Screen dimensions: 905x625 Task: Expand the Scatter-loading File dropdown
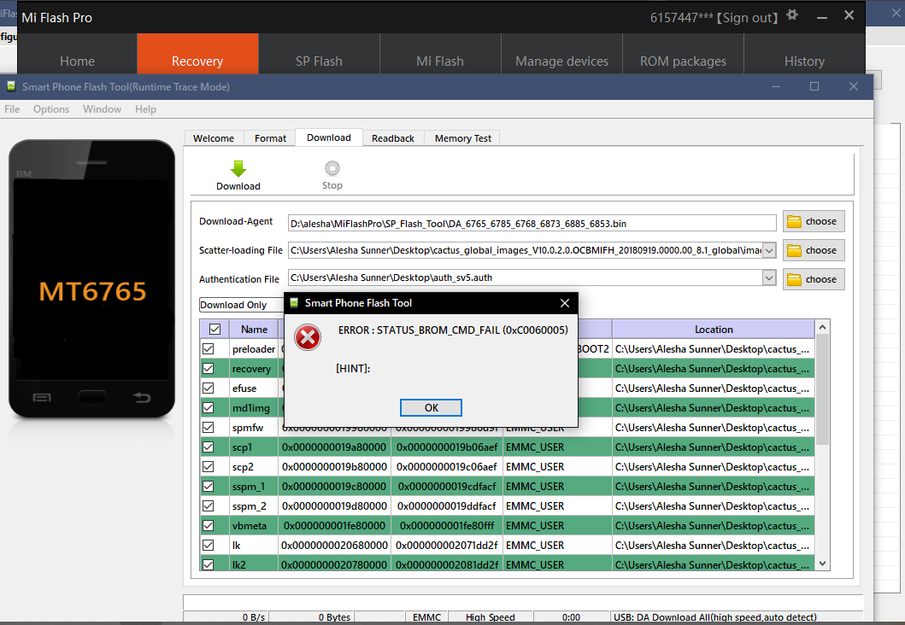coord(768,250)
